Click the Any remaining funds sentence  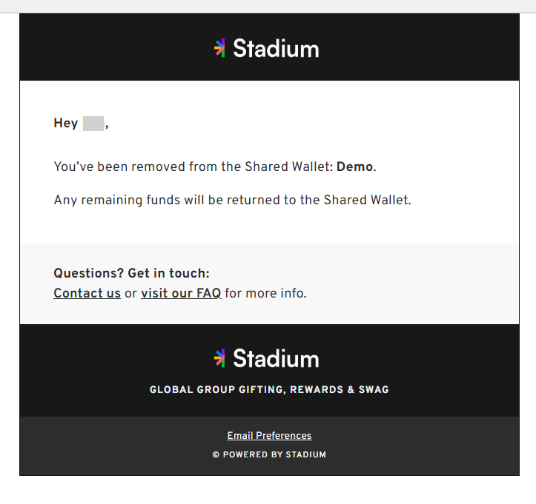[x=233, y=200]
